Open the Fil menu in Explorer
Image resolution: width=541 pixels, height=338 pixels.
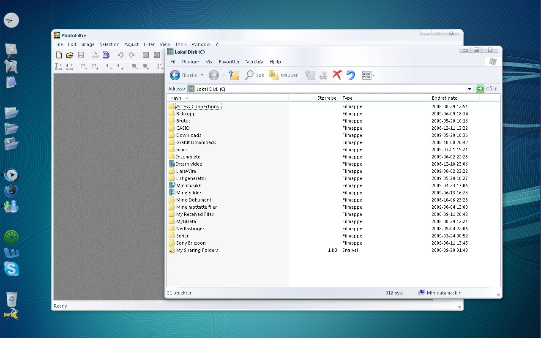coord(173,62)
